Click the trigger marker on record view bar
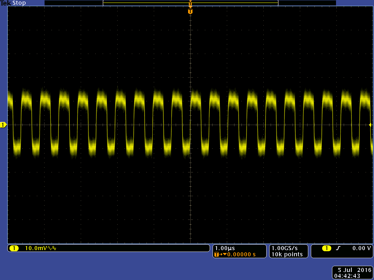Image resolution: width=374 pixels, height=280 pixels. click(x=190, y=4)
